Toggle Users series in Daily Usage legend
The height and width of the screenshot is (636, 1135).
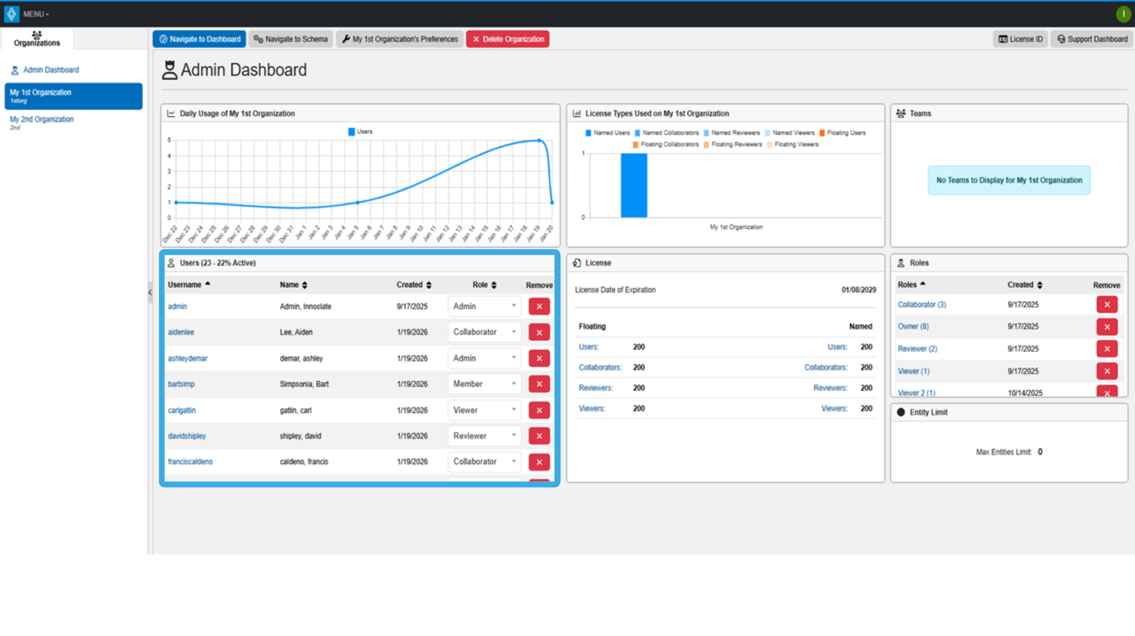coord(361,132)
